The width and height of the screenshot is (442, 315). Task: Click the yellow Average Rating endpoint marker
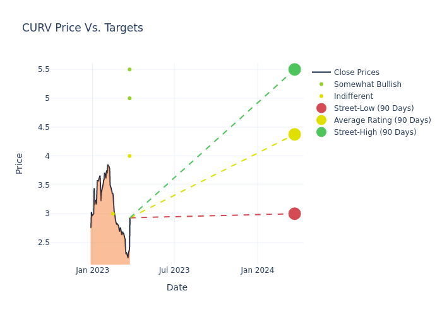point(294,134)
